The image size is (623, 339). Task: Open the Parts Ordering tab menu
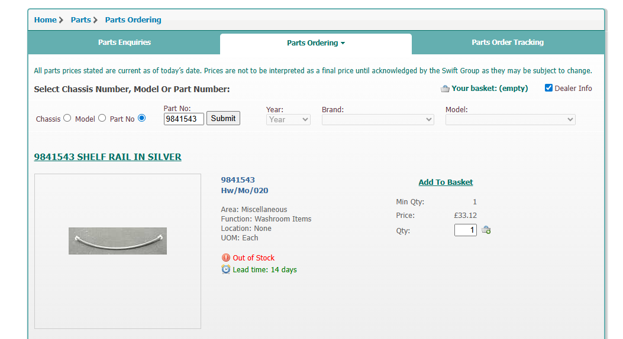(x=316, y=43)
